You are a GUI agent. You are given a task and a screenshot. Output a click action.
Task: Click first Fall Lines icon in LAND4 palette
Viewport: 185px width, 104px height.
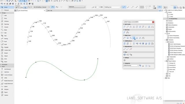tap(125, 32)
